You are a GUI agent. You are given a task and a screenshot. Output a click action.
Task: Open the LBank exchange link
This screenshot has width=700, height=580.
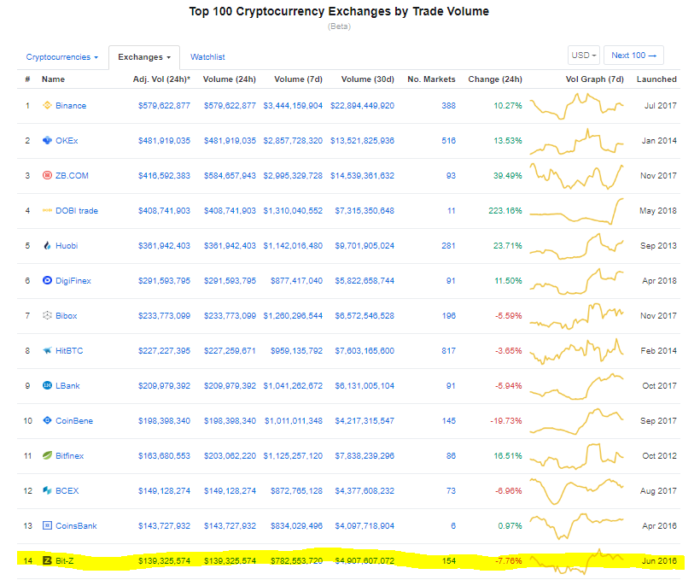[x=67, y=386]
